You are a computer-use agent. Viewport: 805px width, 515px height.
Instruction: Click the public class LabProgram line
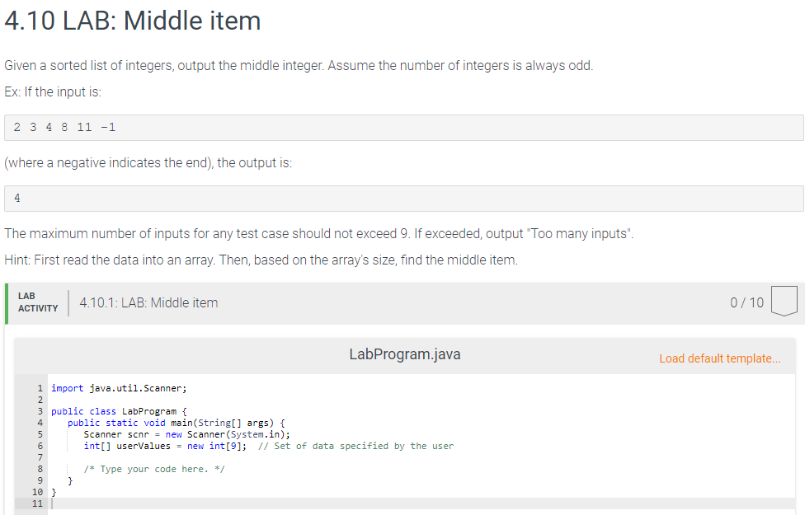(x=119, y=411)
